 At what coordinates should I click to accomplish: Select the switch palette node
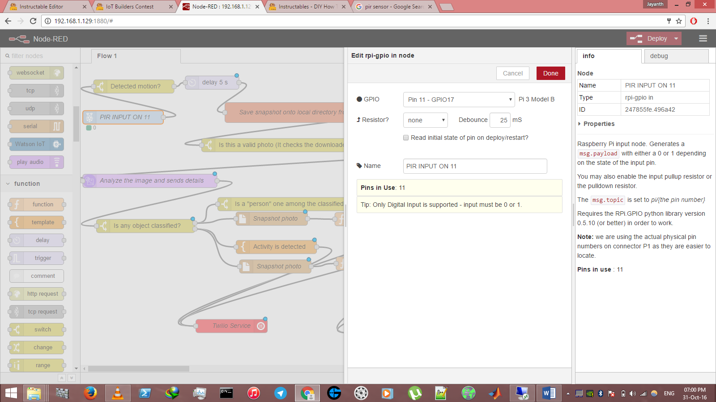tap(37, 330)
